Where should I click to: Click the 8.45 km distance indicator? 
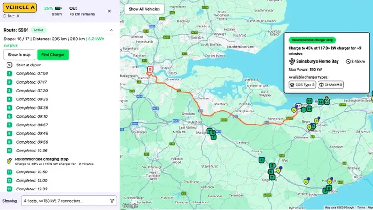[x=355, y=62]
